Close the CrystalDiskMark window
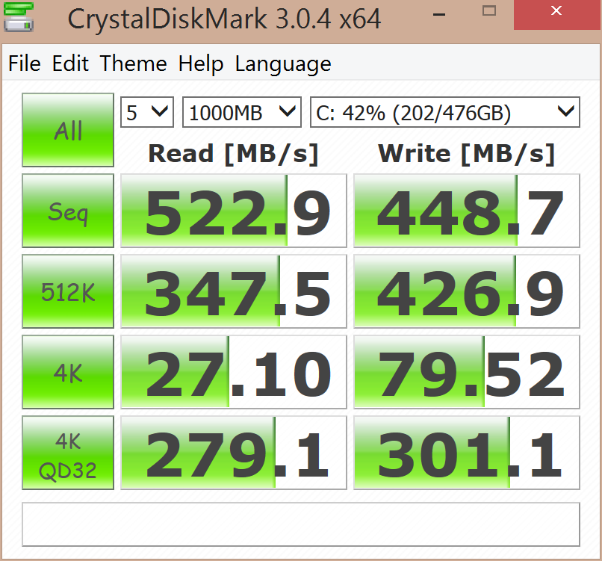This screenshot has height=561, width=602. pyautogui.click(x=556, y=15)
